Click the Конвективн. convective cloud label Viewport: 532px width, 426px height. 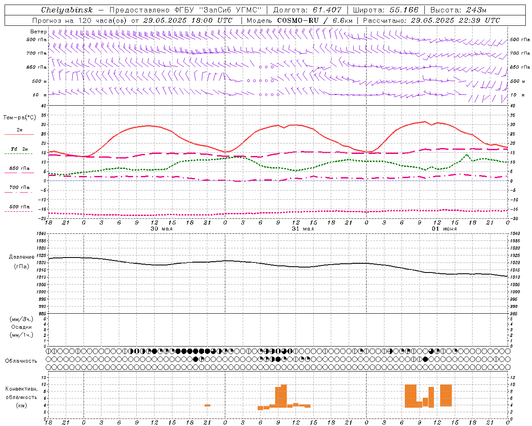[22, 389]
